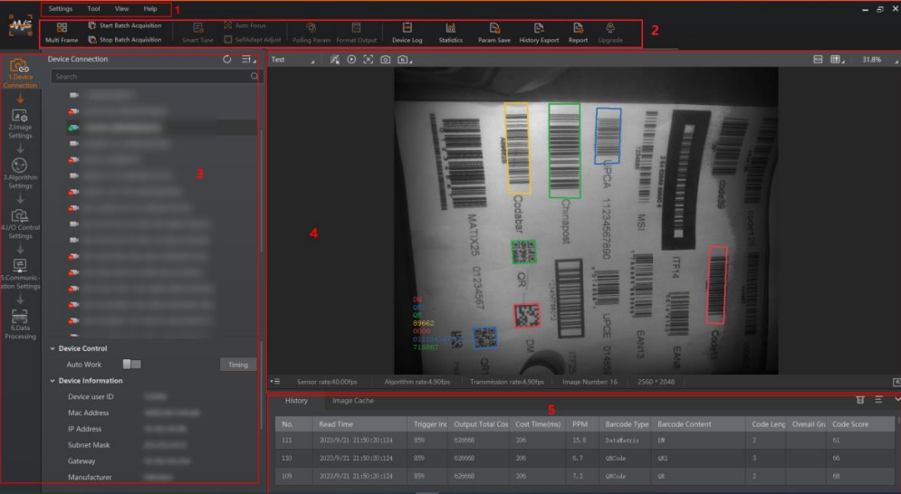
Task: Click the search magnifier icon
Action: 254,76
